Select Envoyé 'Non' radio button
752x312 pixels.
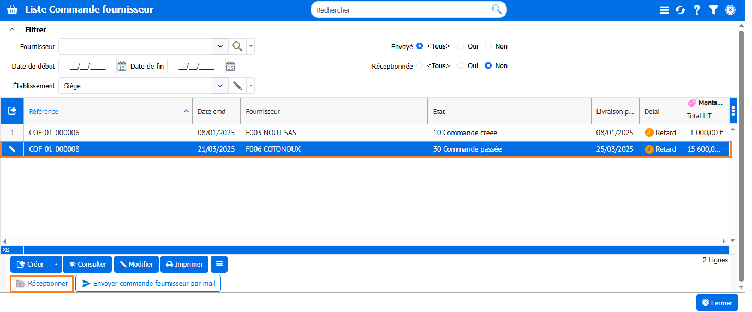(488, 46)
